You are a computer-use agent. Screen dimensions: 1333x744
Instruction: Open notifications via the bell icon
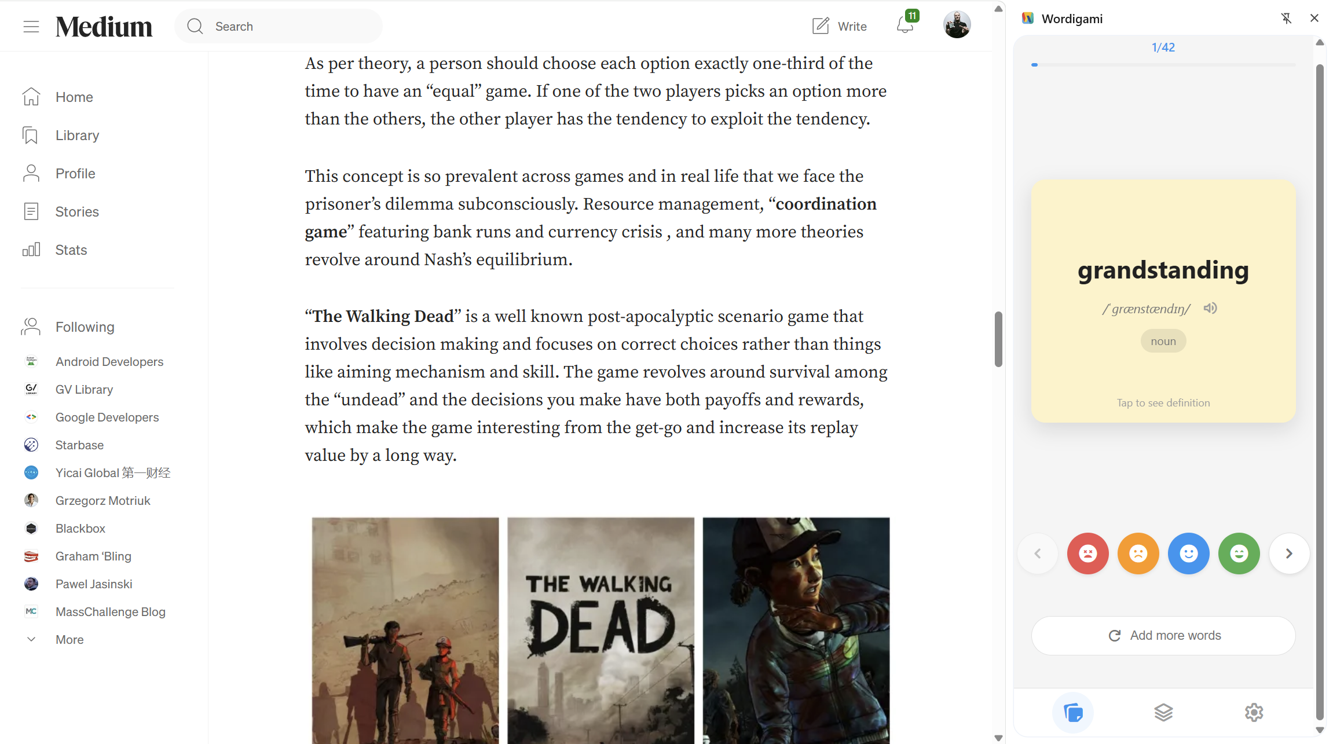click(x=904, y=26)
